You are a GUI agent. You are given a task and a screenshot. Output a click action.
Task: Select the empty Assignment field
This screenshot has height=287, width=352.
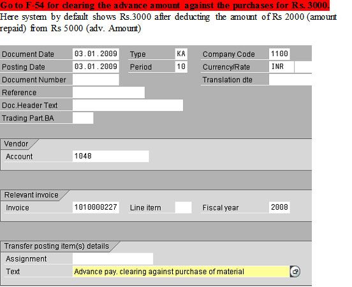click(x=113, y=259)
